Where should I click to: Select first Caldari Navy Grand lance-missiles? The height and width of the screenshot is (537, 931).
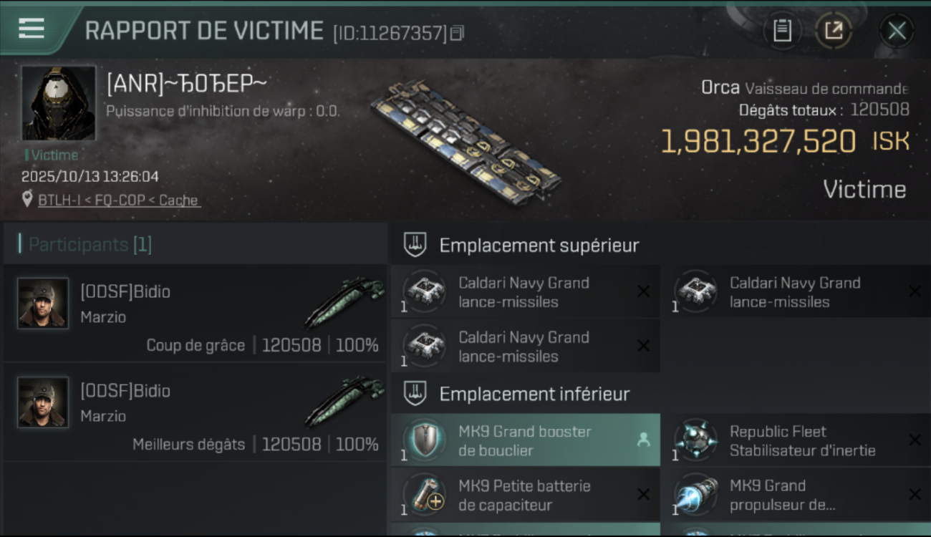click(x=525, y=292)
